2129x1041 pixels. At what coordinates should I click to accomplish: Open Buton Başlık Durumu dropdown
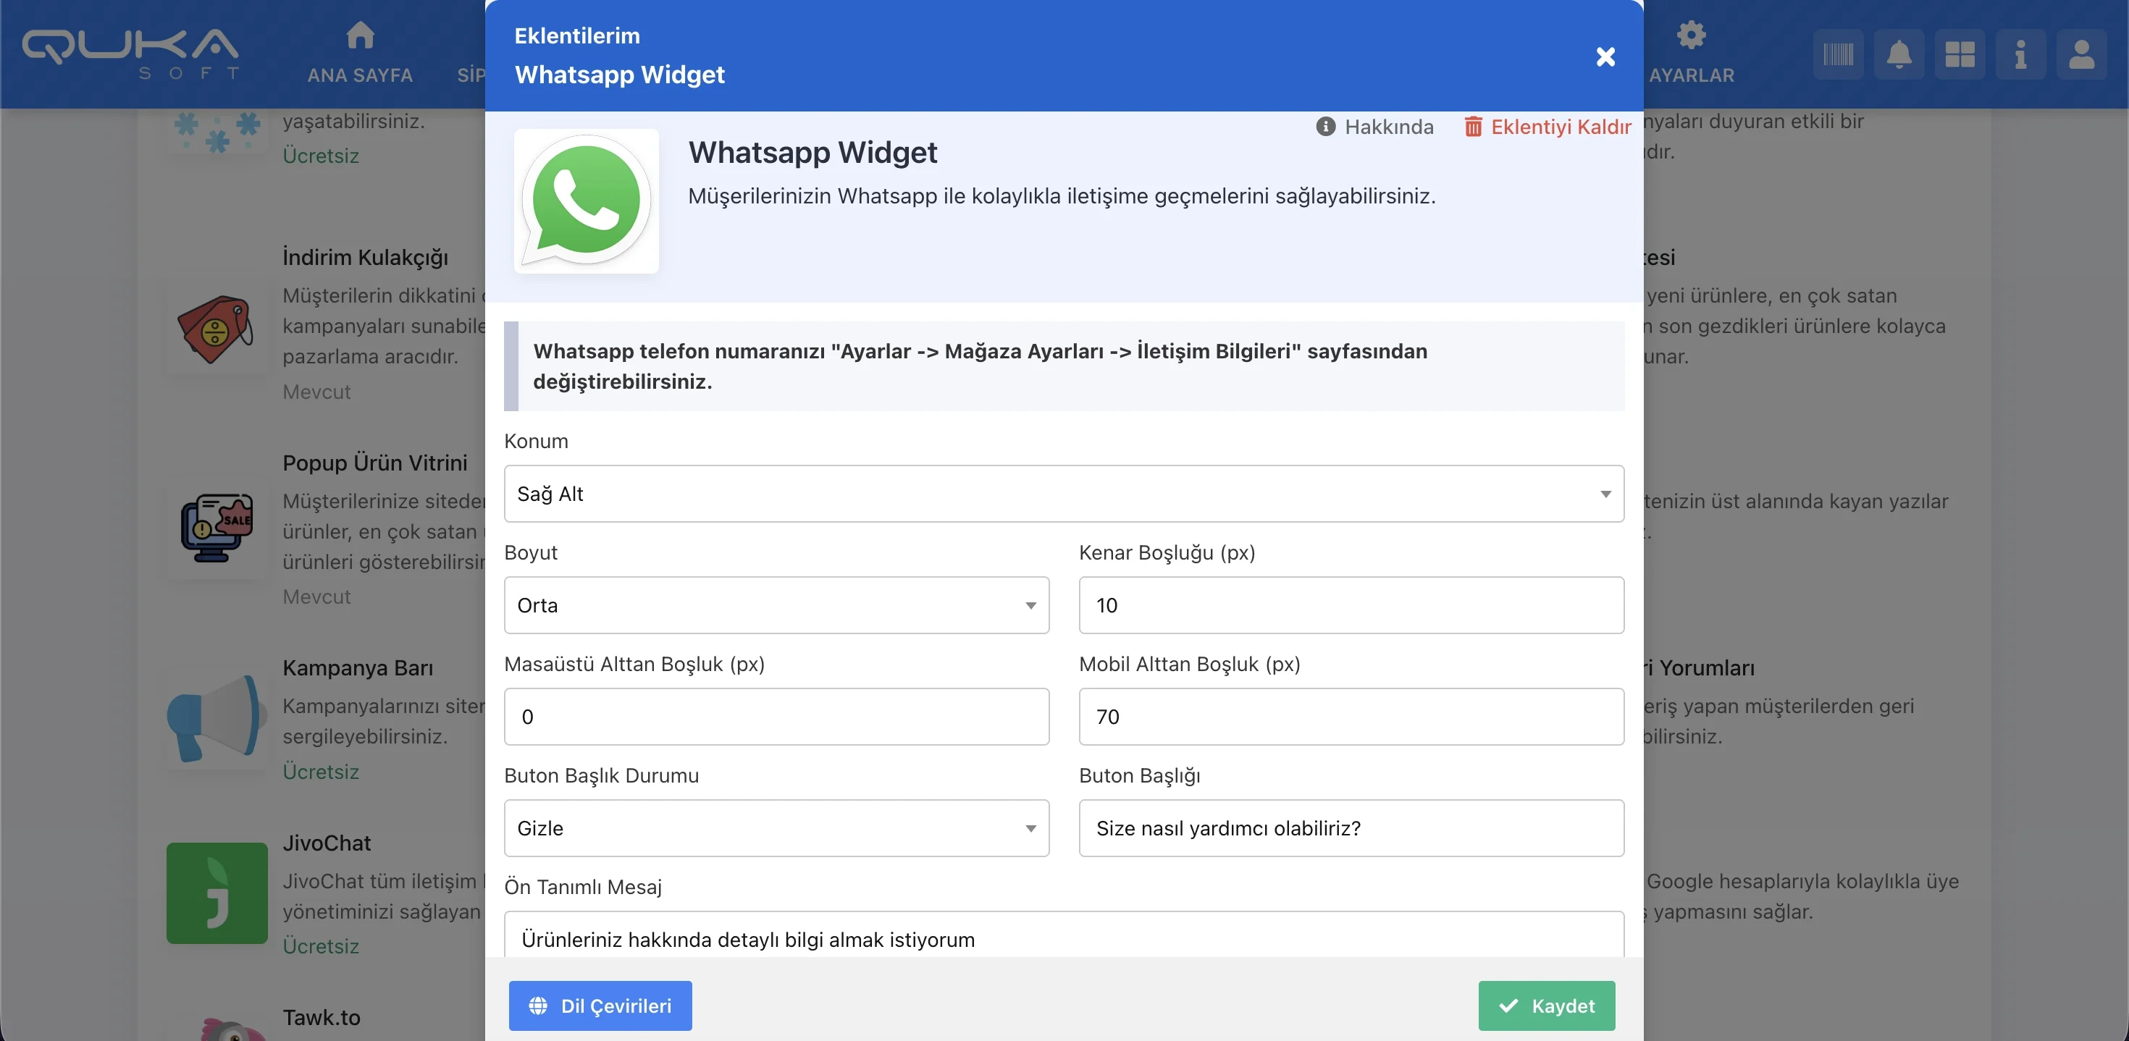(x=776, y=828)
